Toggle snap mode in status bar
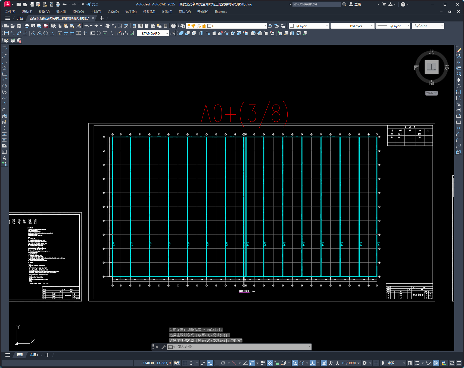Viewport: 464px width, 368px height. click(192, 363)
